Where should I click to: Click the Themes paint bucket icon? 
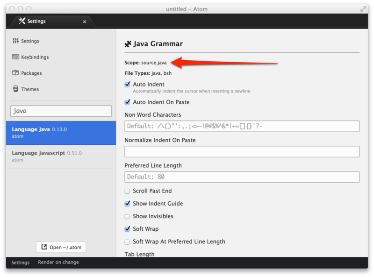[x=16, y=89]
